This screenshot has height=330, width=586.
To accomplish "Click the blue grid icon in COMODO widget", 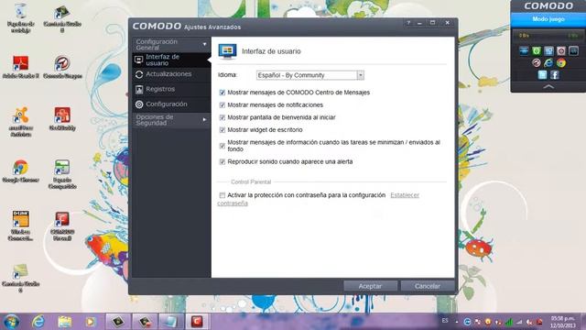I will point(548,51).
